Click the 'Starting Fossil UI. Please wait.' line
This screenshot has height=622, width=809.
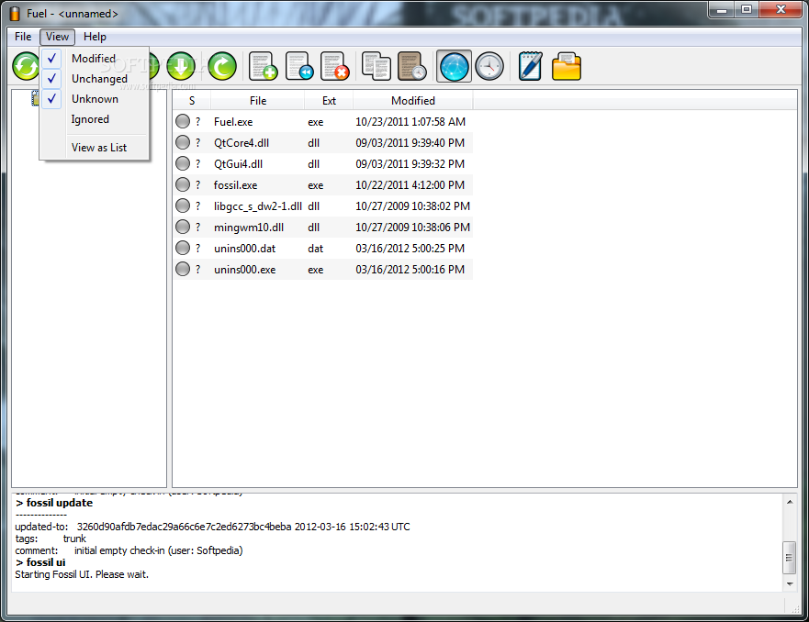click(82, 574)
